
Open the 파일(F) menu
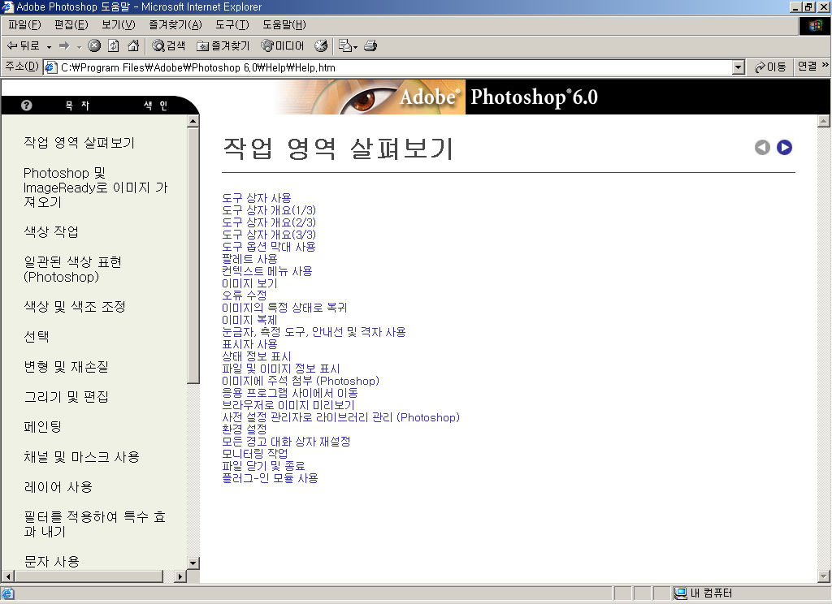[24, 25]
